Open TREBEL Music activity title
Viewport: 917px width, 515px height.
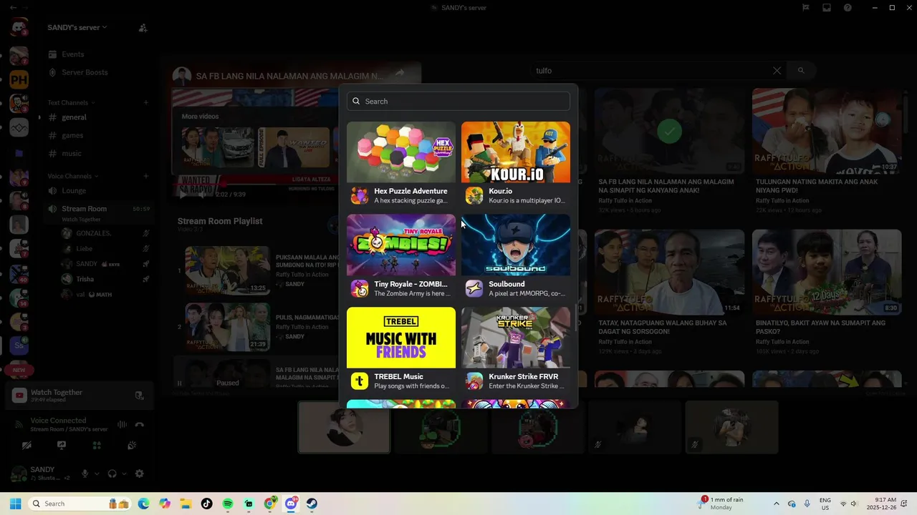398,376
